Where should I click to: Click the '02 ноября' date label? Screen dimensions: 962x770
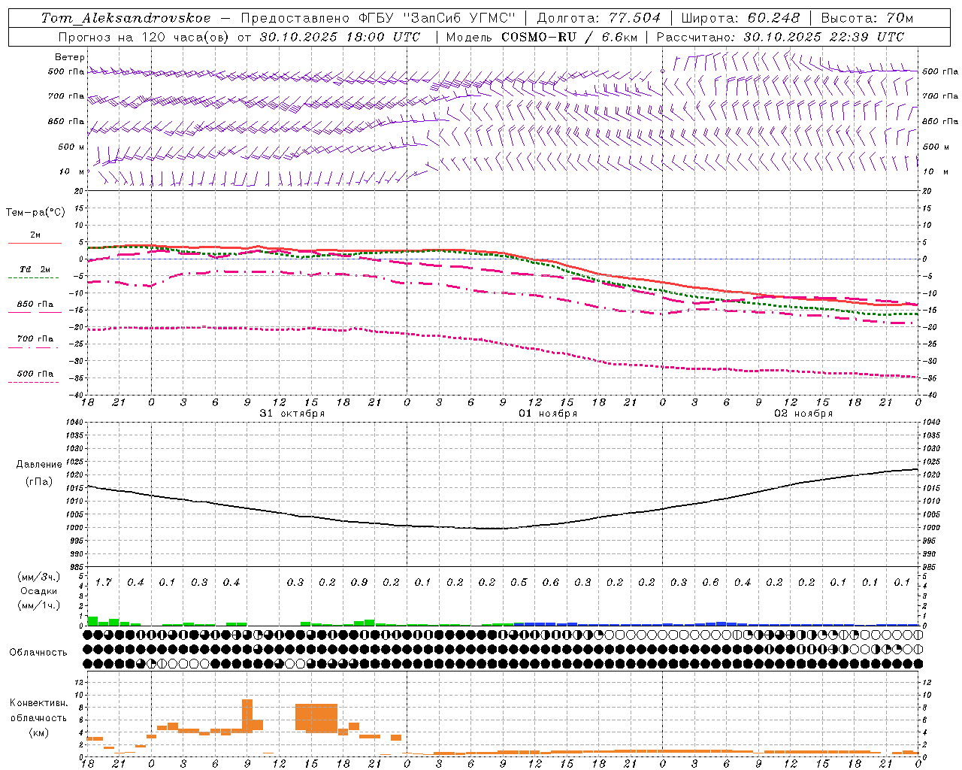click(803, 414)
